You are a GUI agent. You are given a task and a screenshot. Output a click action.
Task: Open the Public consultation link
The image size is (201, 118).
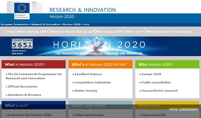click(156, 82)
